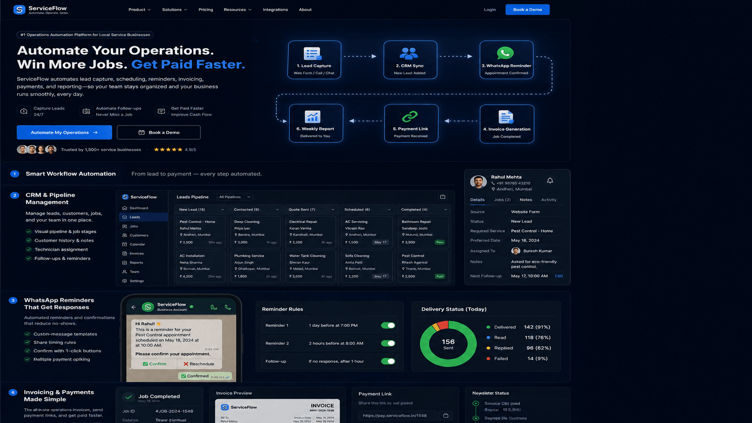Click the Automate My Operations button
Screen dimensions: 752x423
(64, 132)
